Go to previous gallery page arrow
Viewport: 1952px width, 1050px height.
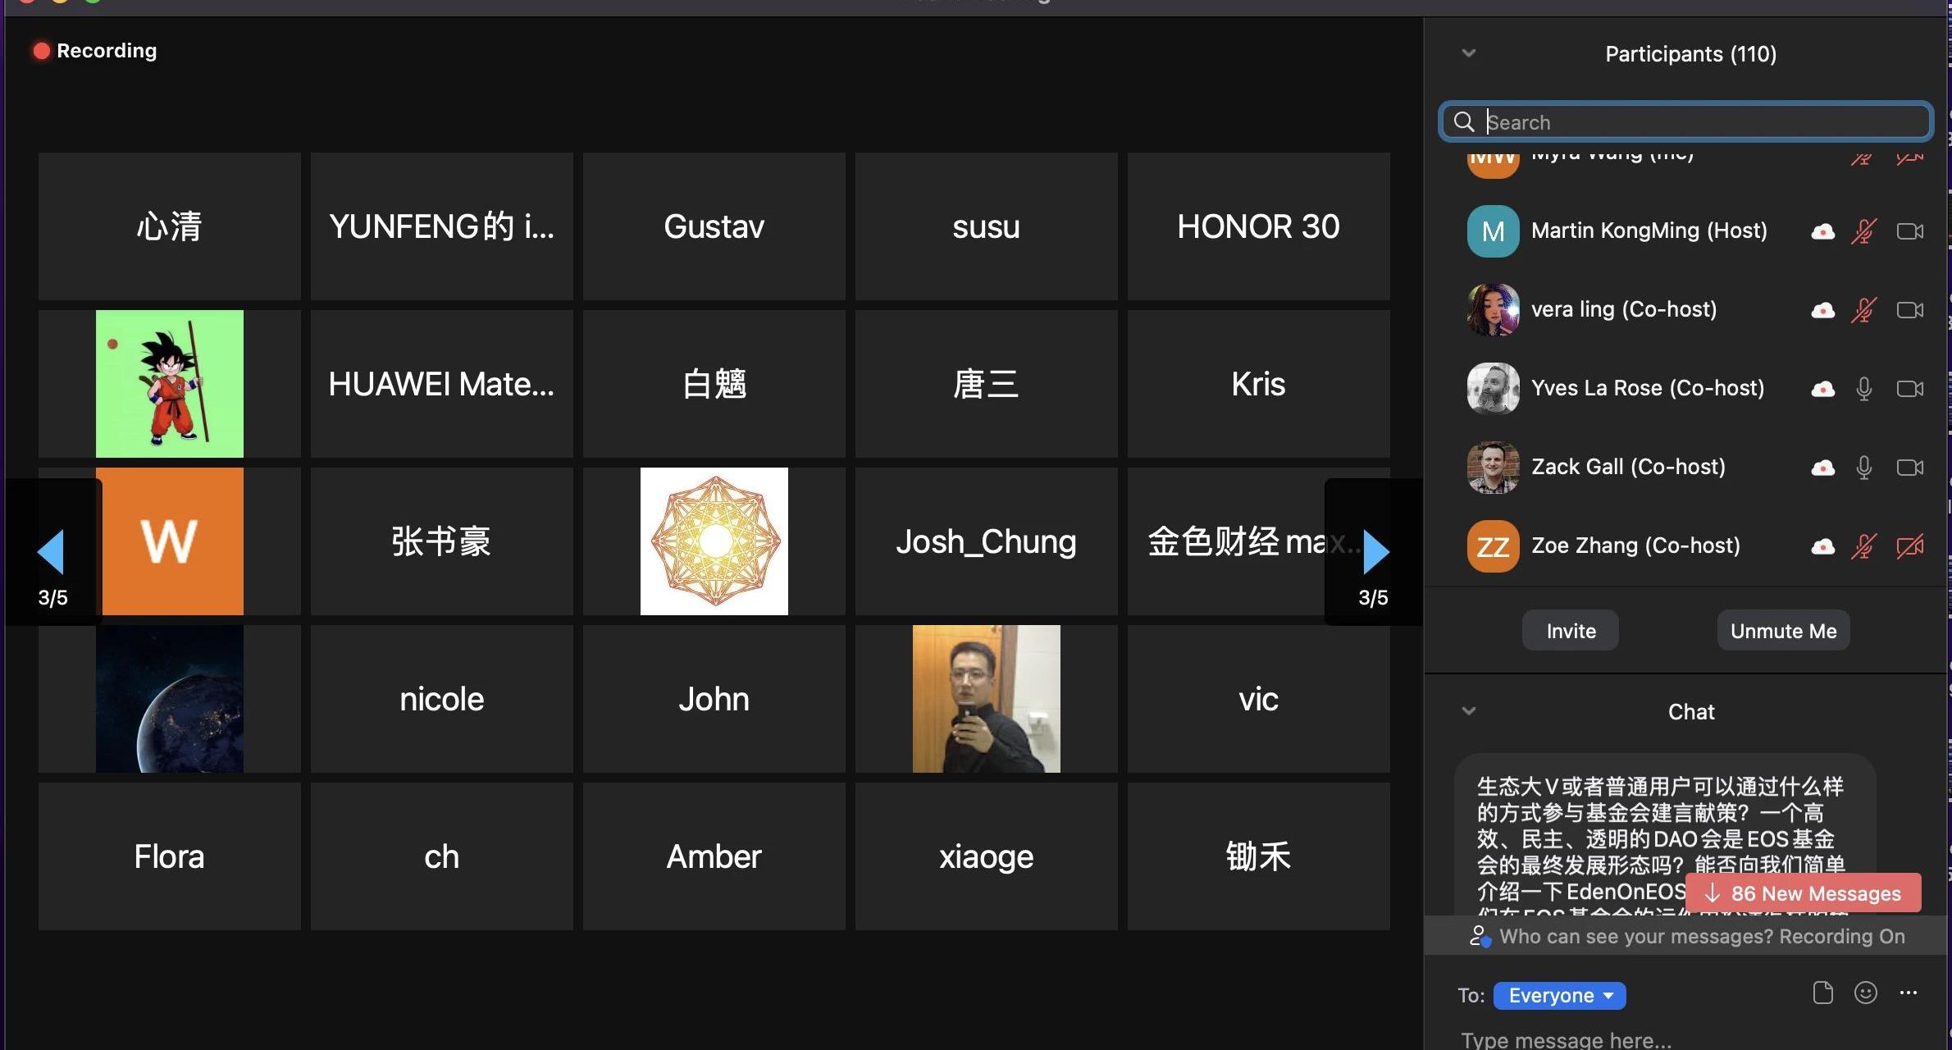pos(51,551)
